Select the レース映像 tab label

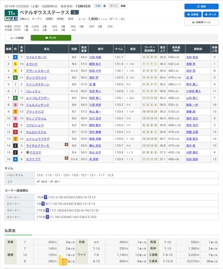click(17, 38)
